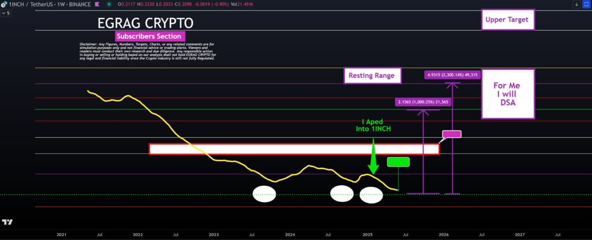
Task: Select the For Me I will DSA note
Action: coord(508,94)
